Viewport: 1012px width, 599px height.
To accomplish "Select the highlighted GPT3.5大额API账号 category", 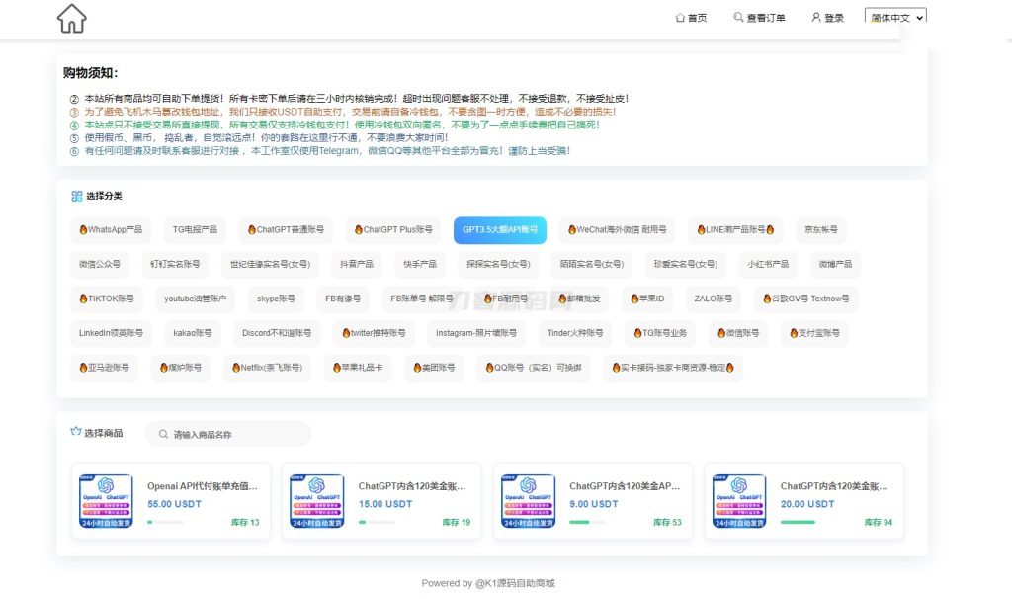I will pyautogui.click(x=502, y=229).
